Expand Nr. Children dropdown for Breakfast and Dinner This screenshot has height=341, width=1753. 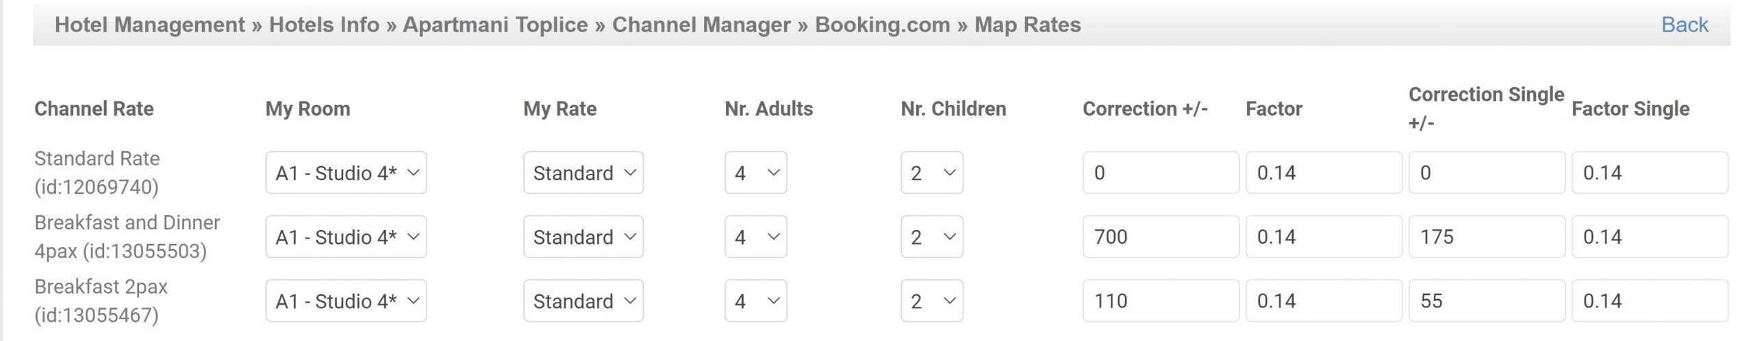pyautogui.click(x=931, y=237)
